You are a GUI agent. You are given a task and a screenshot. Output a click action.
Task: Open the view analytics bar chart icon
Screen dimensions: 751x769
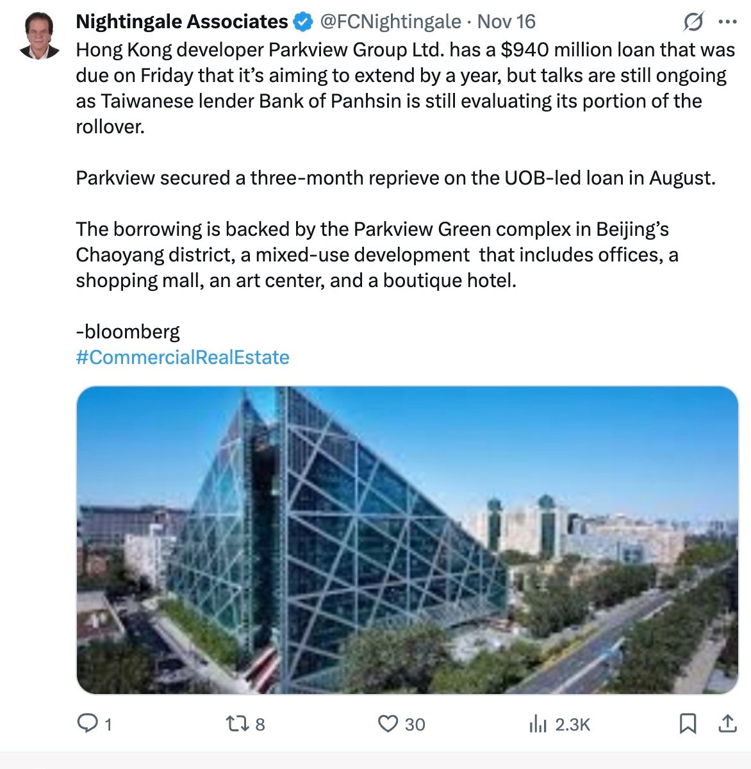[x=538, y=724]
